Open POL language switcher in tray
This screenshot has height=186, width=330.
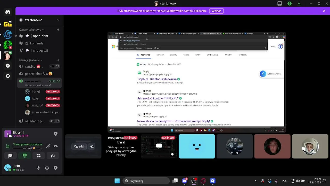pos(285,181)
